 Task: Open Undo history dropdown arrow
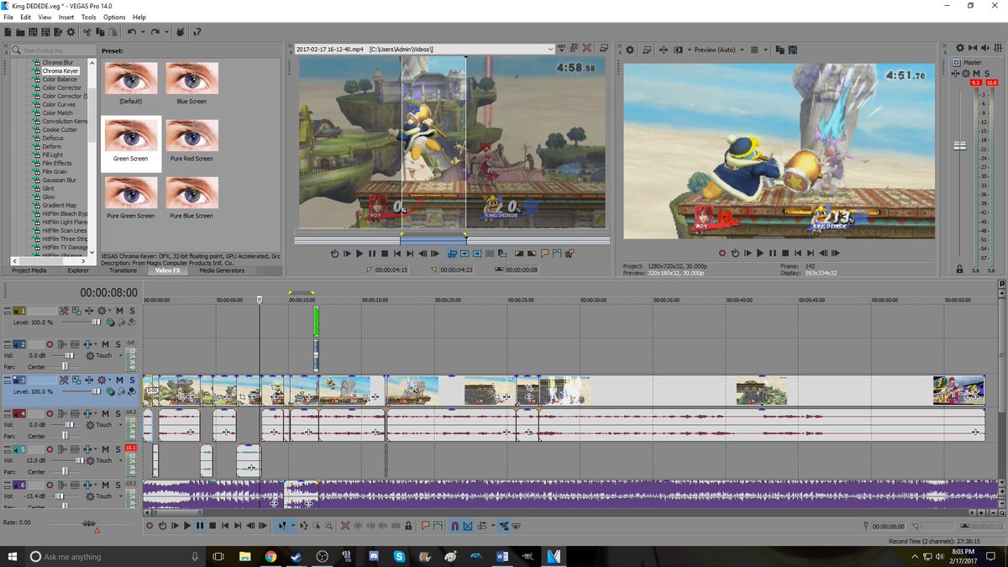(x=143, y=32)
